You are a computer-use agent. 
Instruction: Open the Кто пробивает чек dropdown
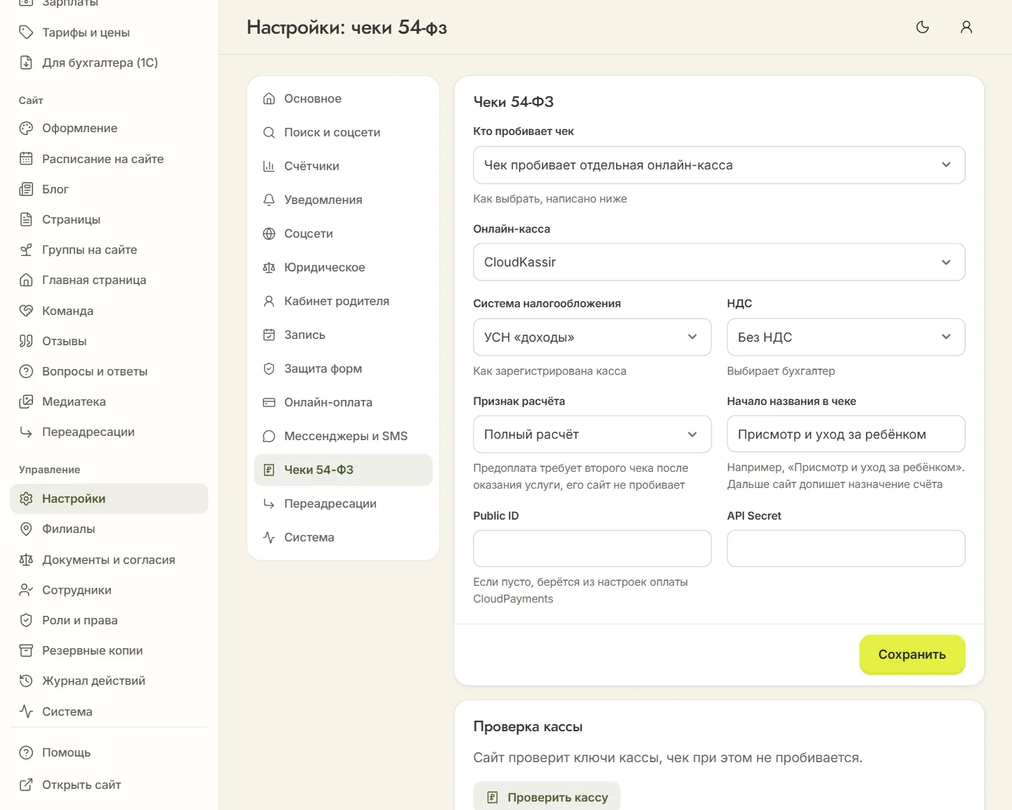click(x=719, y=165)
